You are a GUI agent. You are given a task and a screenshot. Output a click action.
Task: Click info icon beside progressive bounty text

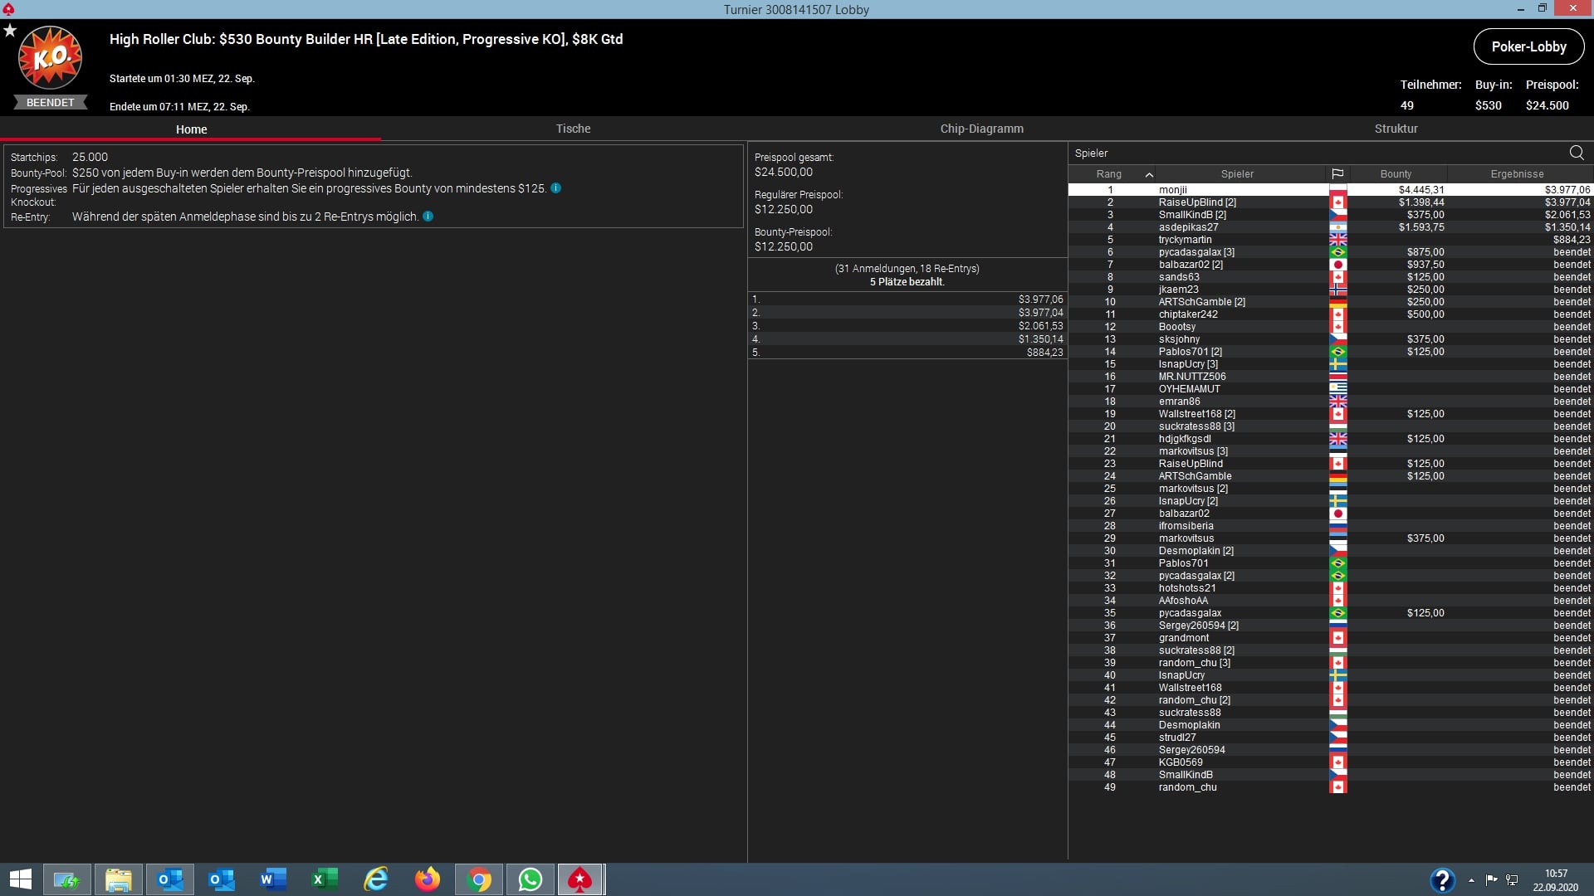(x=556, y=188)
